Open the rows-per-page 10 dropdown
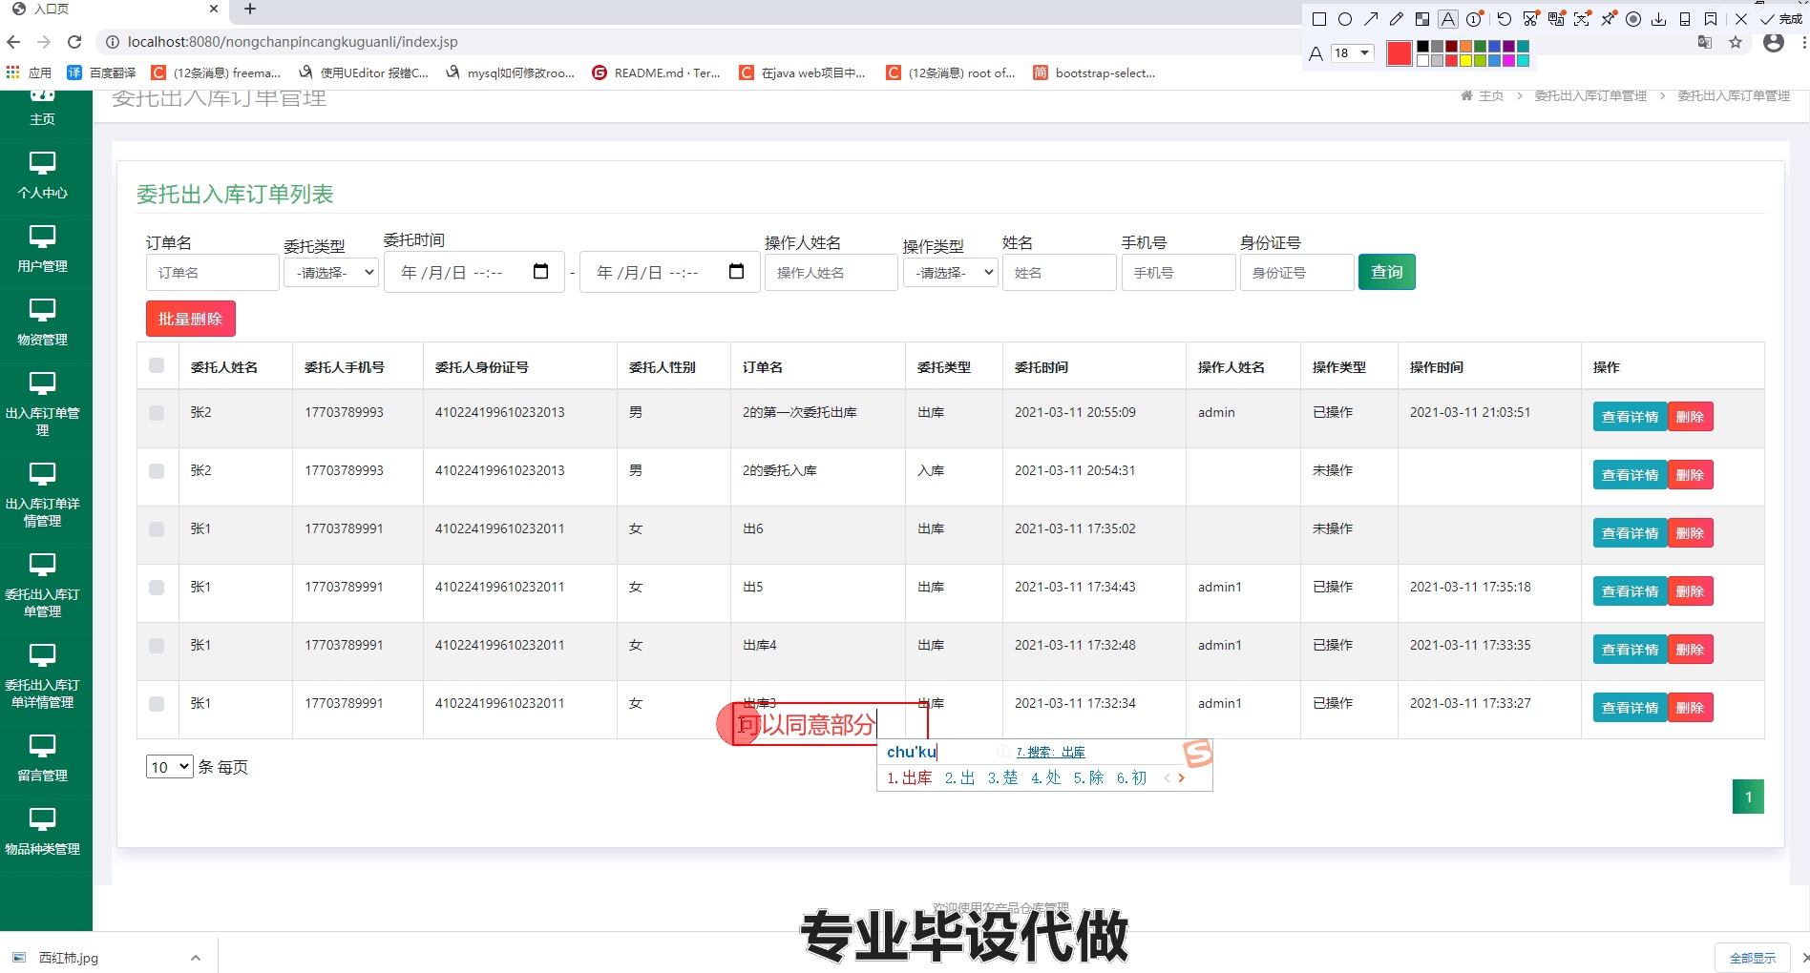 tap(170, 767)
